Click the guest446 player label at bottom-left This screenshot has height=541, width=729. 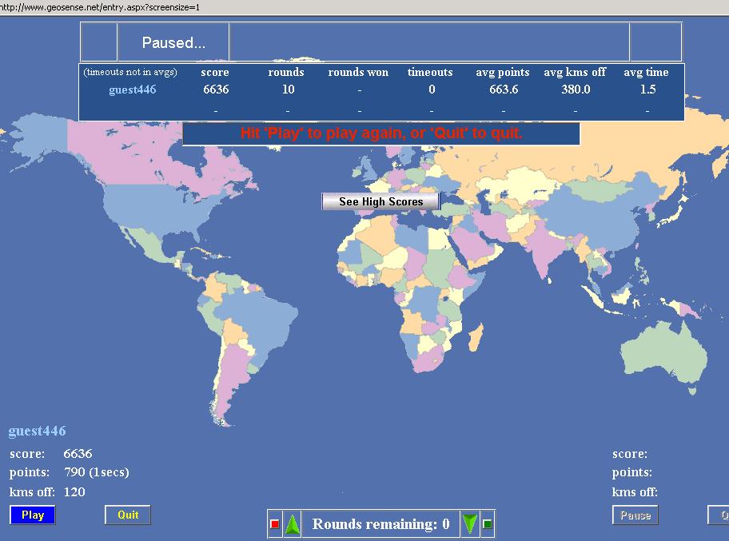(38, 432)
